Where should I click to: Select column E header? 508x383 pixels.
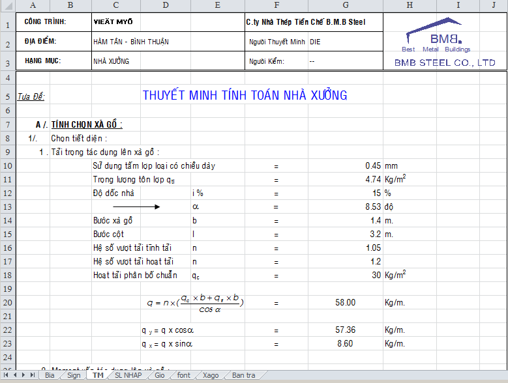pos(218,5)
